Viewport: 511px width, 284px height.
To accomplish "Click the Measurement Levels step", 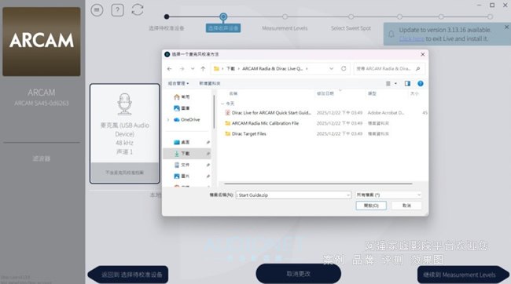I will click(285, 28).
